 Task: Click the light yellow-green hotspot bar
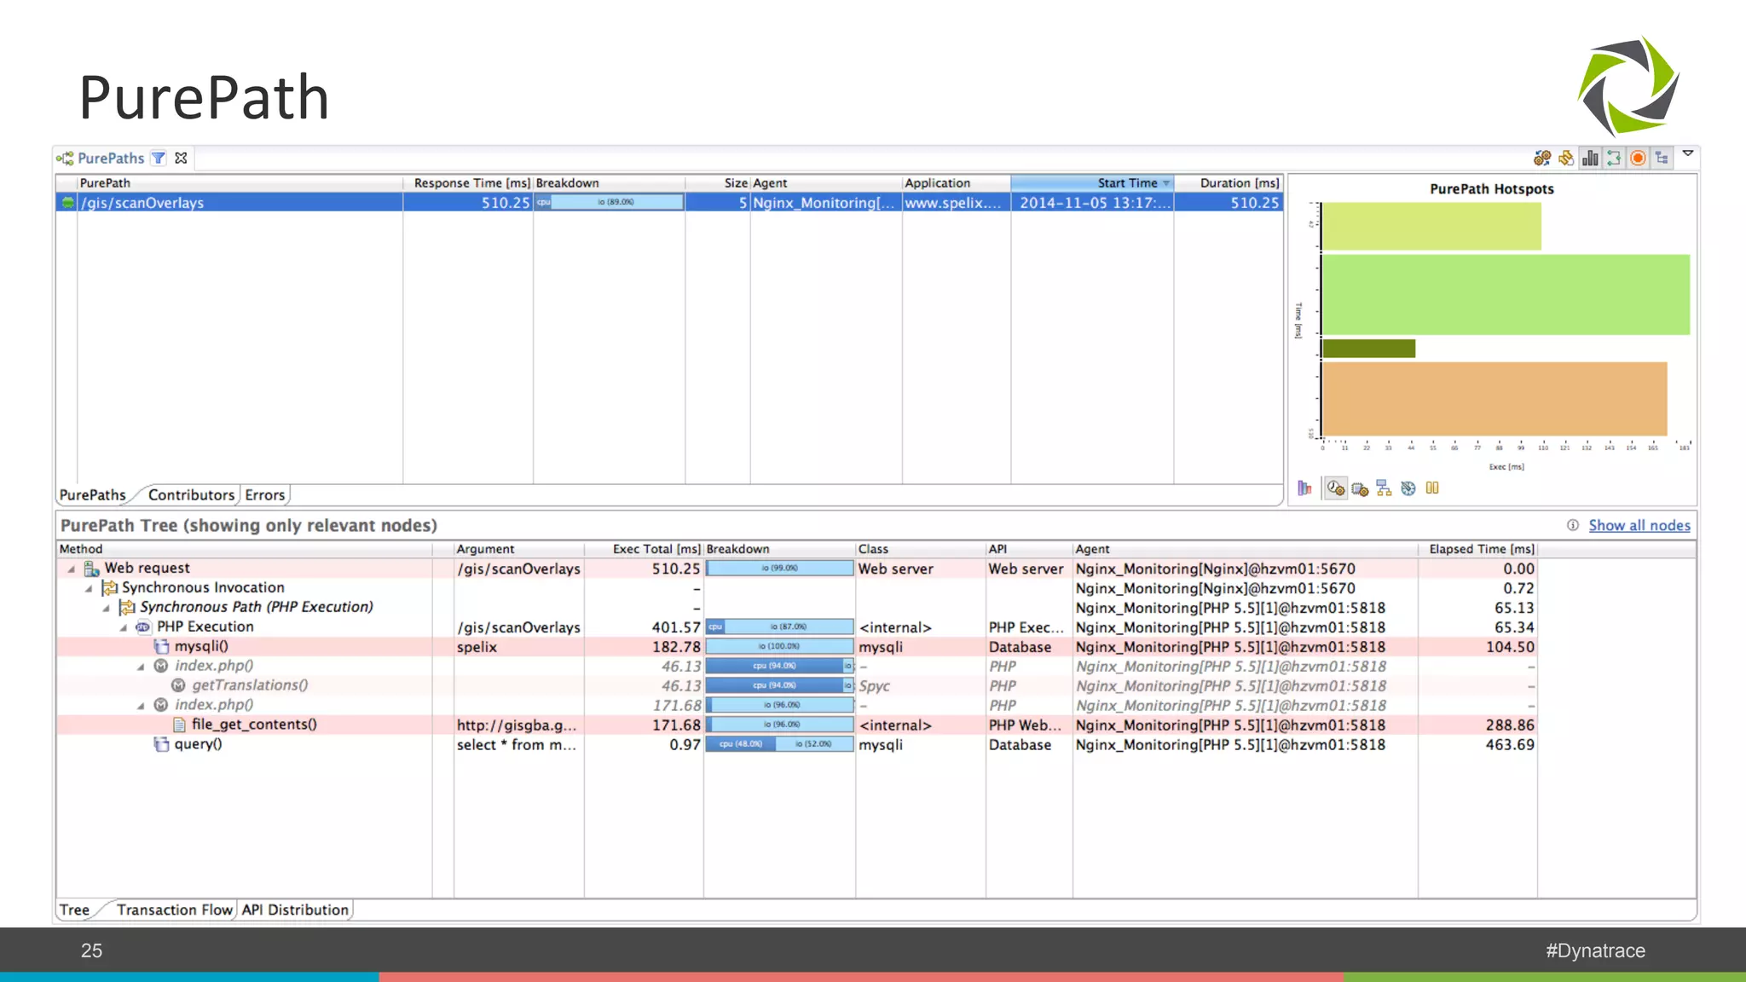(1431, 226)
